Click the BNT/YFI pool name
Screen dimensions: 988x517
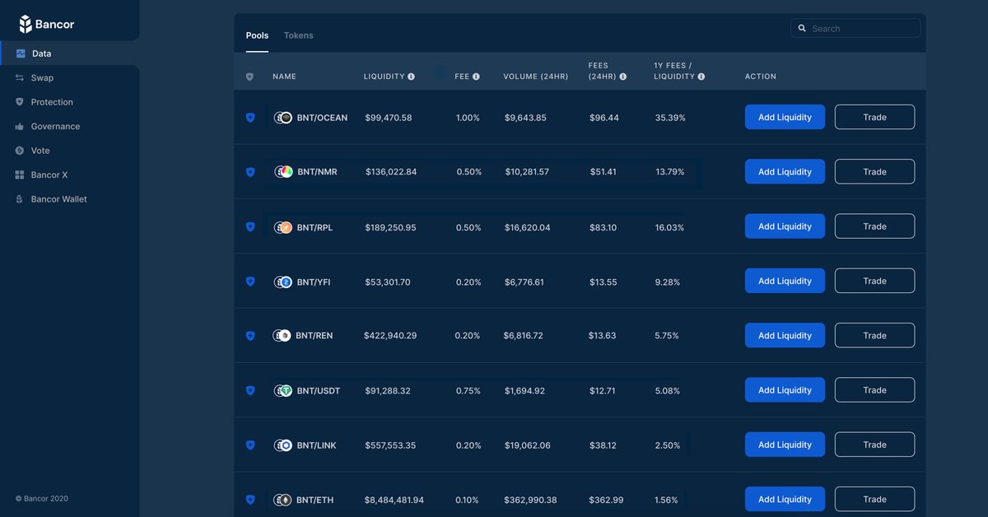314,282
